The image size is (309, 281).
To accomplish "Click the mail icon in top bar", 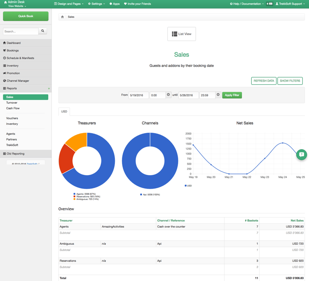I will point(269,4).
